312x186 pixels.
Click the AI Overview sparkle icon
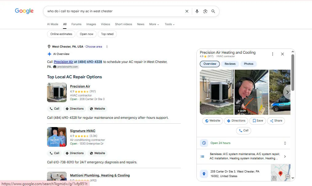click(49, 54)
